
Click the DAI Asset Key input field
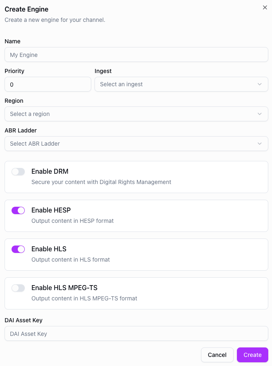coord(136,333)
